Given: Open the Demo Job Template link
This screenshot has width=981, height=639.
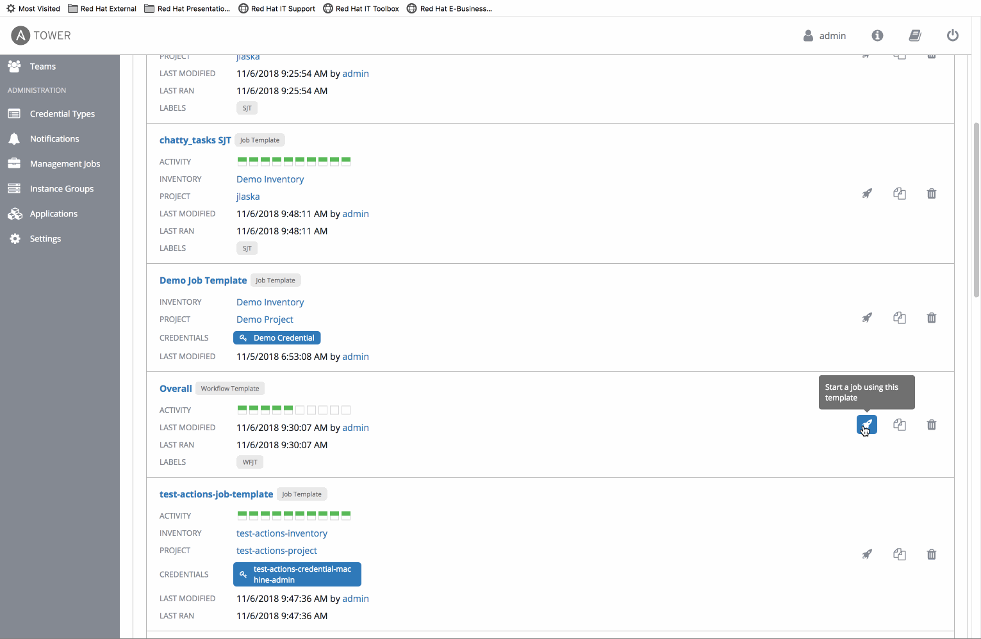Looking at the screenshot, I should (x=203, y=280).
